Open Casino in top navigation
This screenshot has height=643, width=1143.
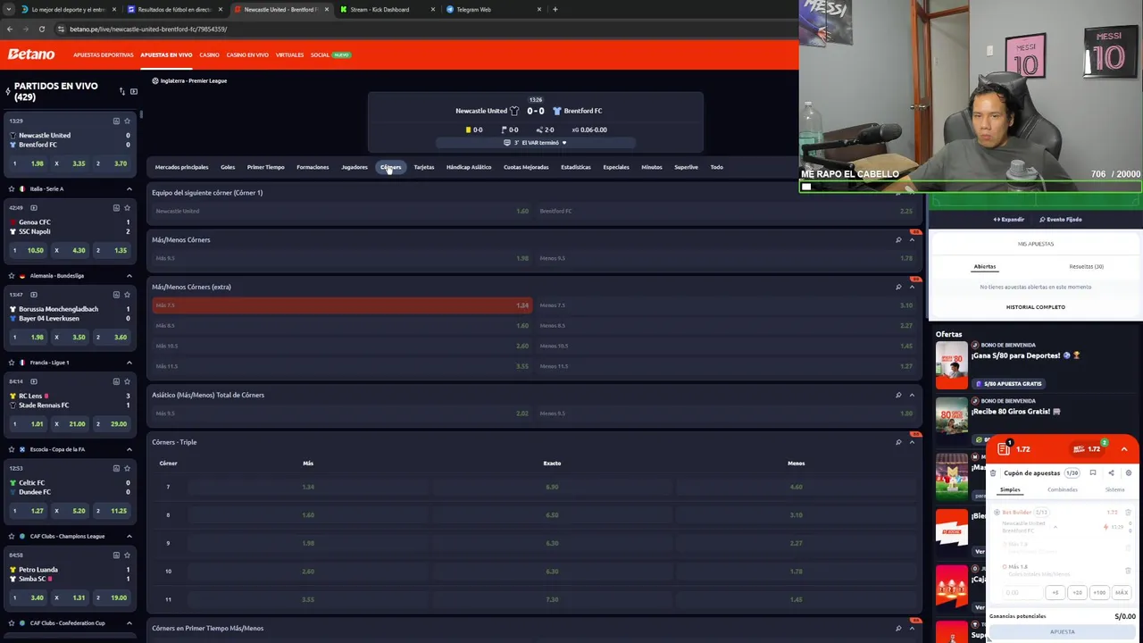209,54
